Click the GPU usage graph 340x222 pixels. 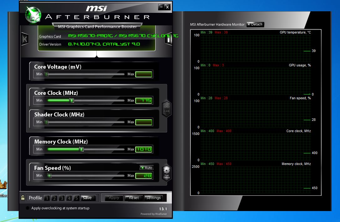255,81
